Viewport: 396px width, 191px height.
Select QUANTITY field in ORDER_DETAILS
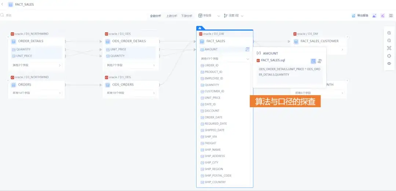(x=37, y=49)
